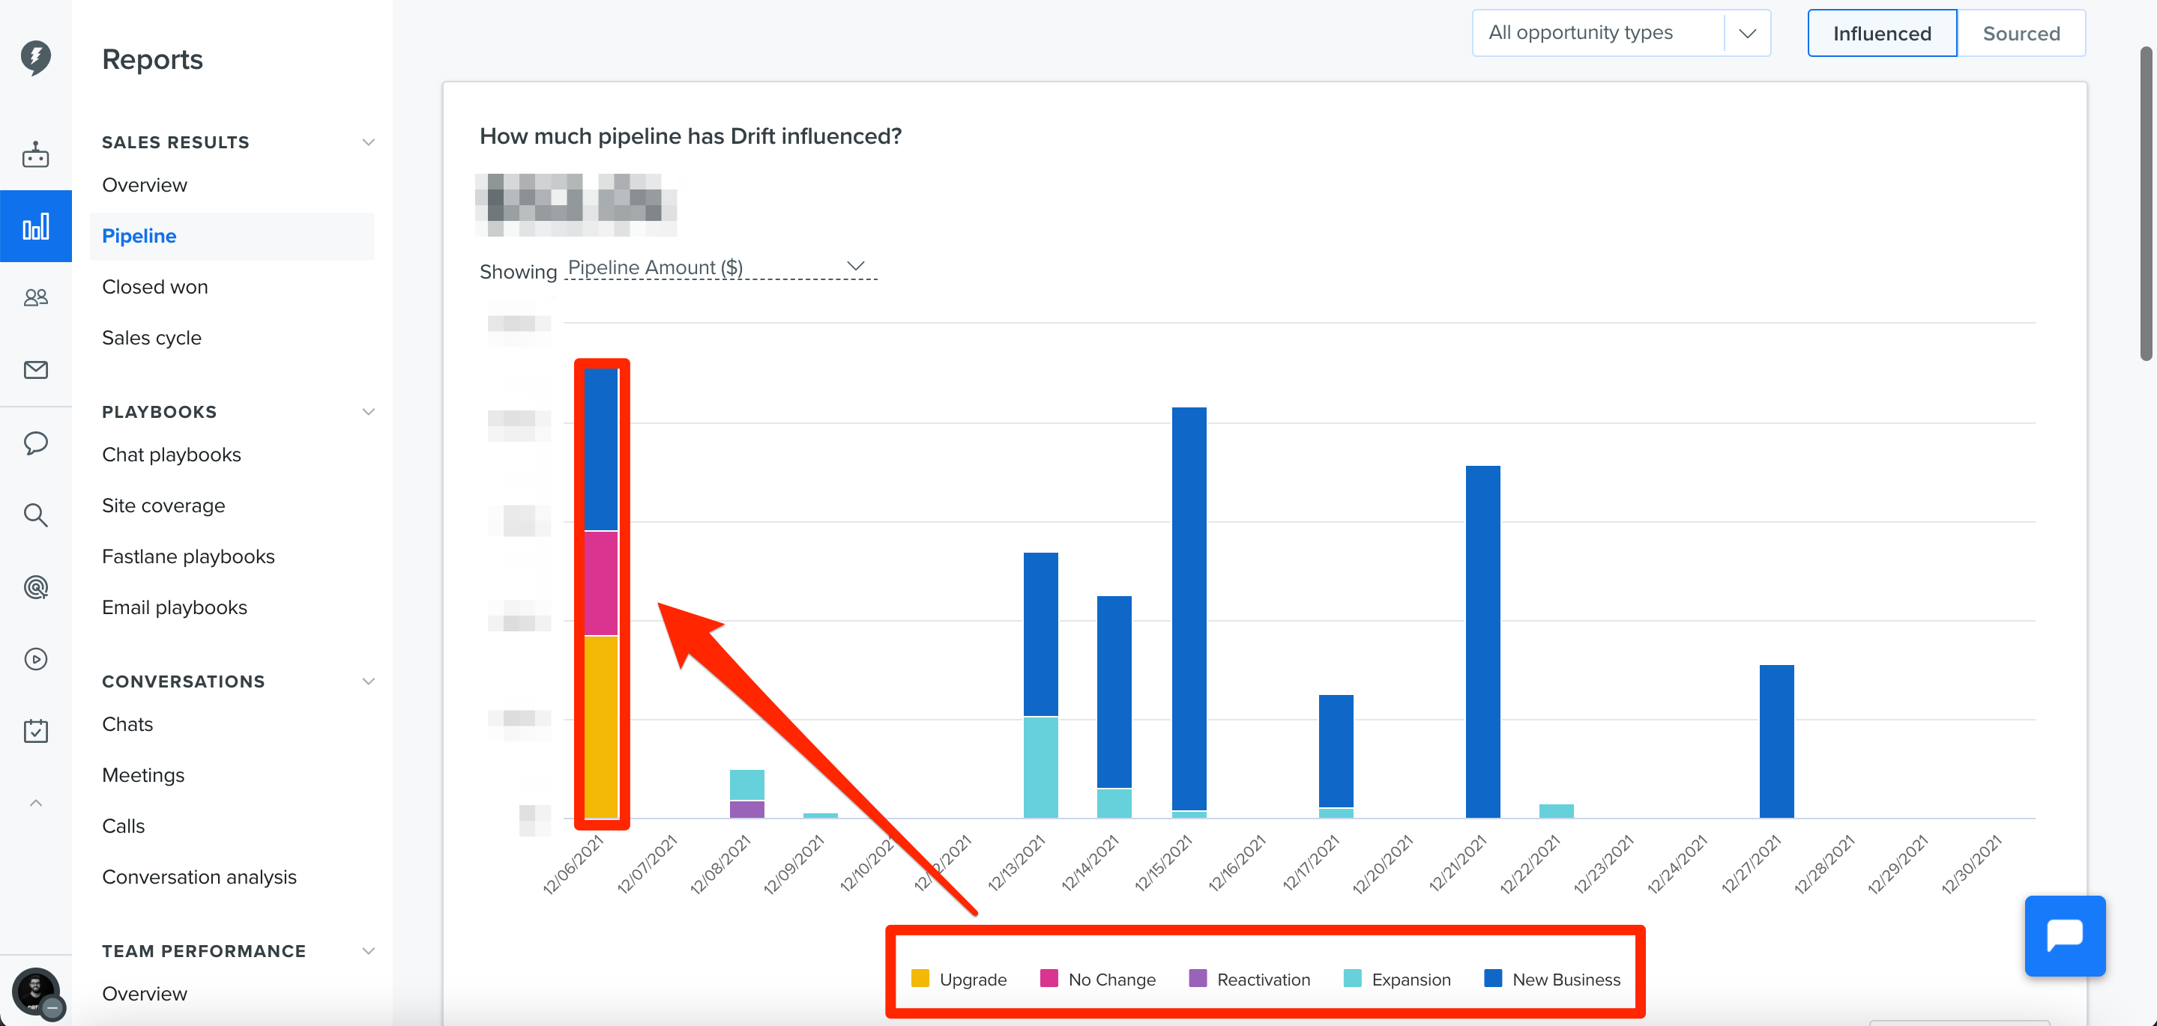Open the email envelope sidebar icon
The image size is (2157, 1026).
pos(35,369)
